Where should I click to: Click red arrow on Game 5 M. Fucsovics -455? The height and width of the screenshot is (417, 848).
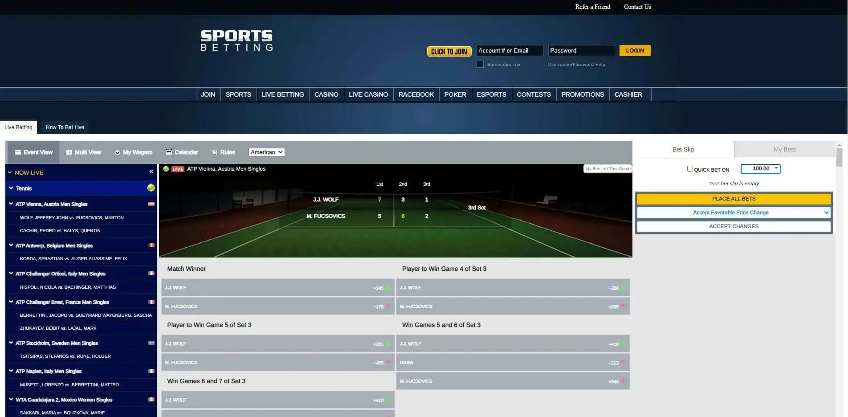388,363
